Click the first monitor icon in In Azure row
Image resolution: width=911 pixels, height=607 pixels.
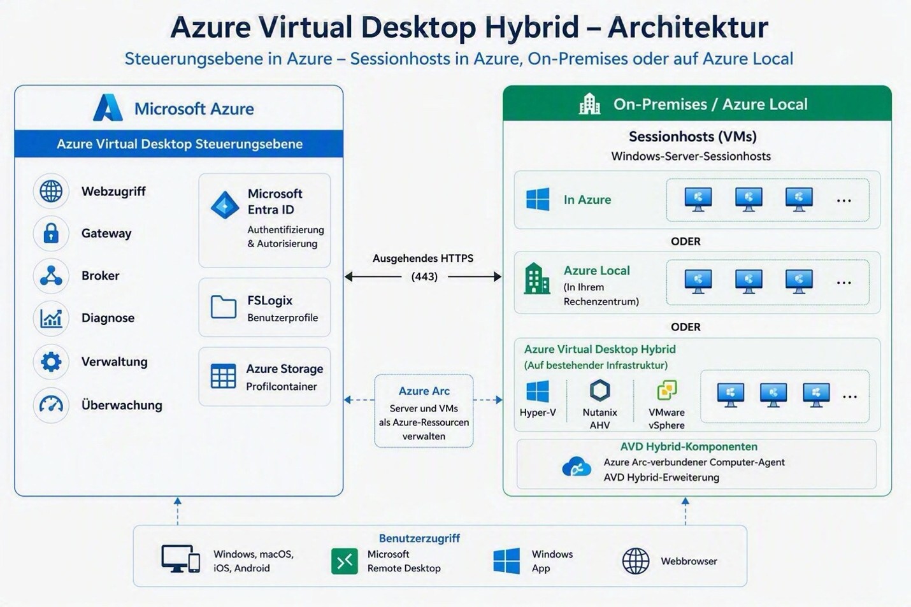click(698, 199)
